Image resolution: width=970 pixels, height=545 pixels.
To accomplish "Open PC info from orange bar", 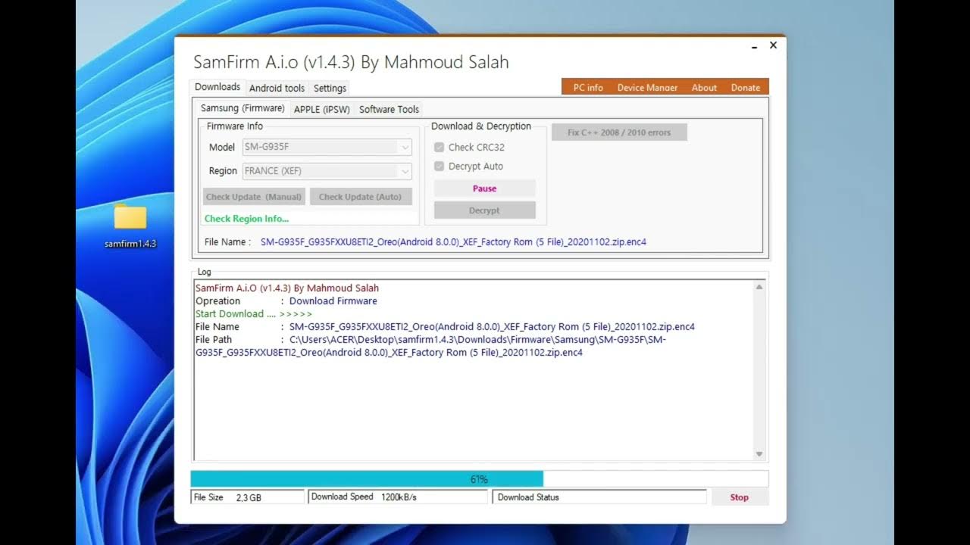I will pyautogui.click(x=588, y=87).
